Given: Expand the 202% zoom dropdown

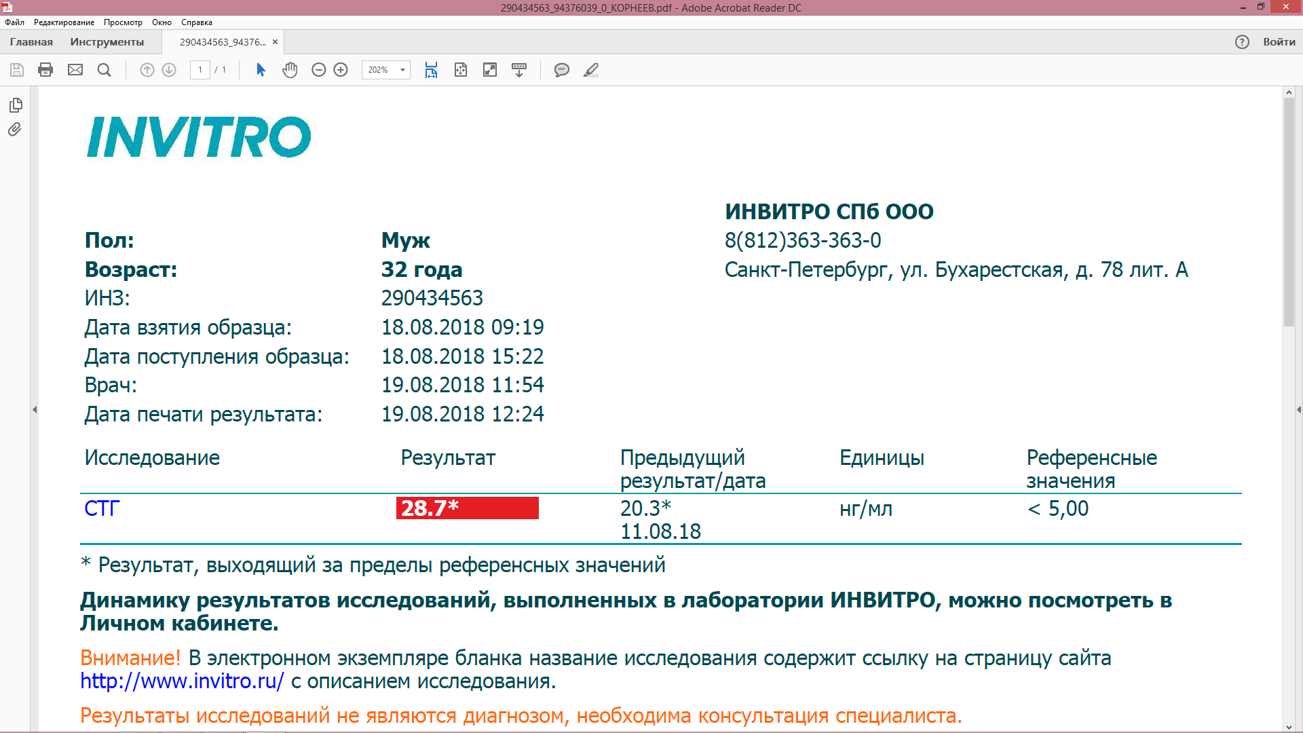Looking at the screenshot, I should [402, 70].
